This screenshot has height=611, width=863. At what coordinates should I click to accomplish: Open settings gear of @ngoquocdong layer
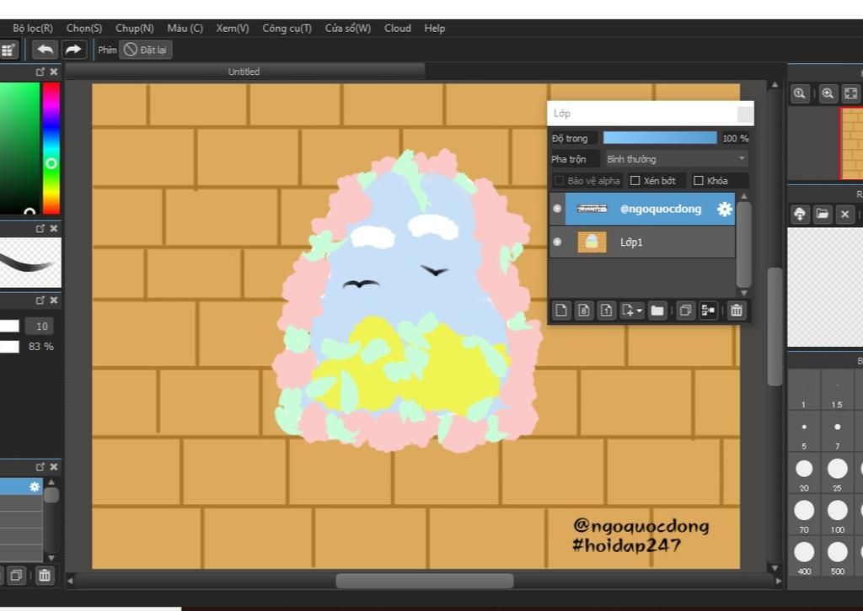point(724,209)
